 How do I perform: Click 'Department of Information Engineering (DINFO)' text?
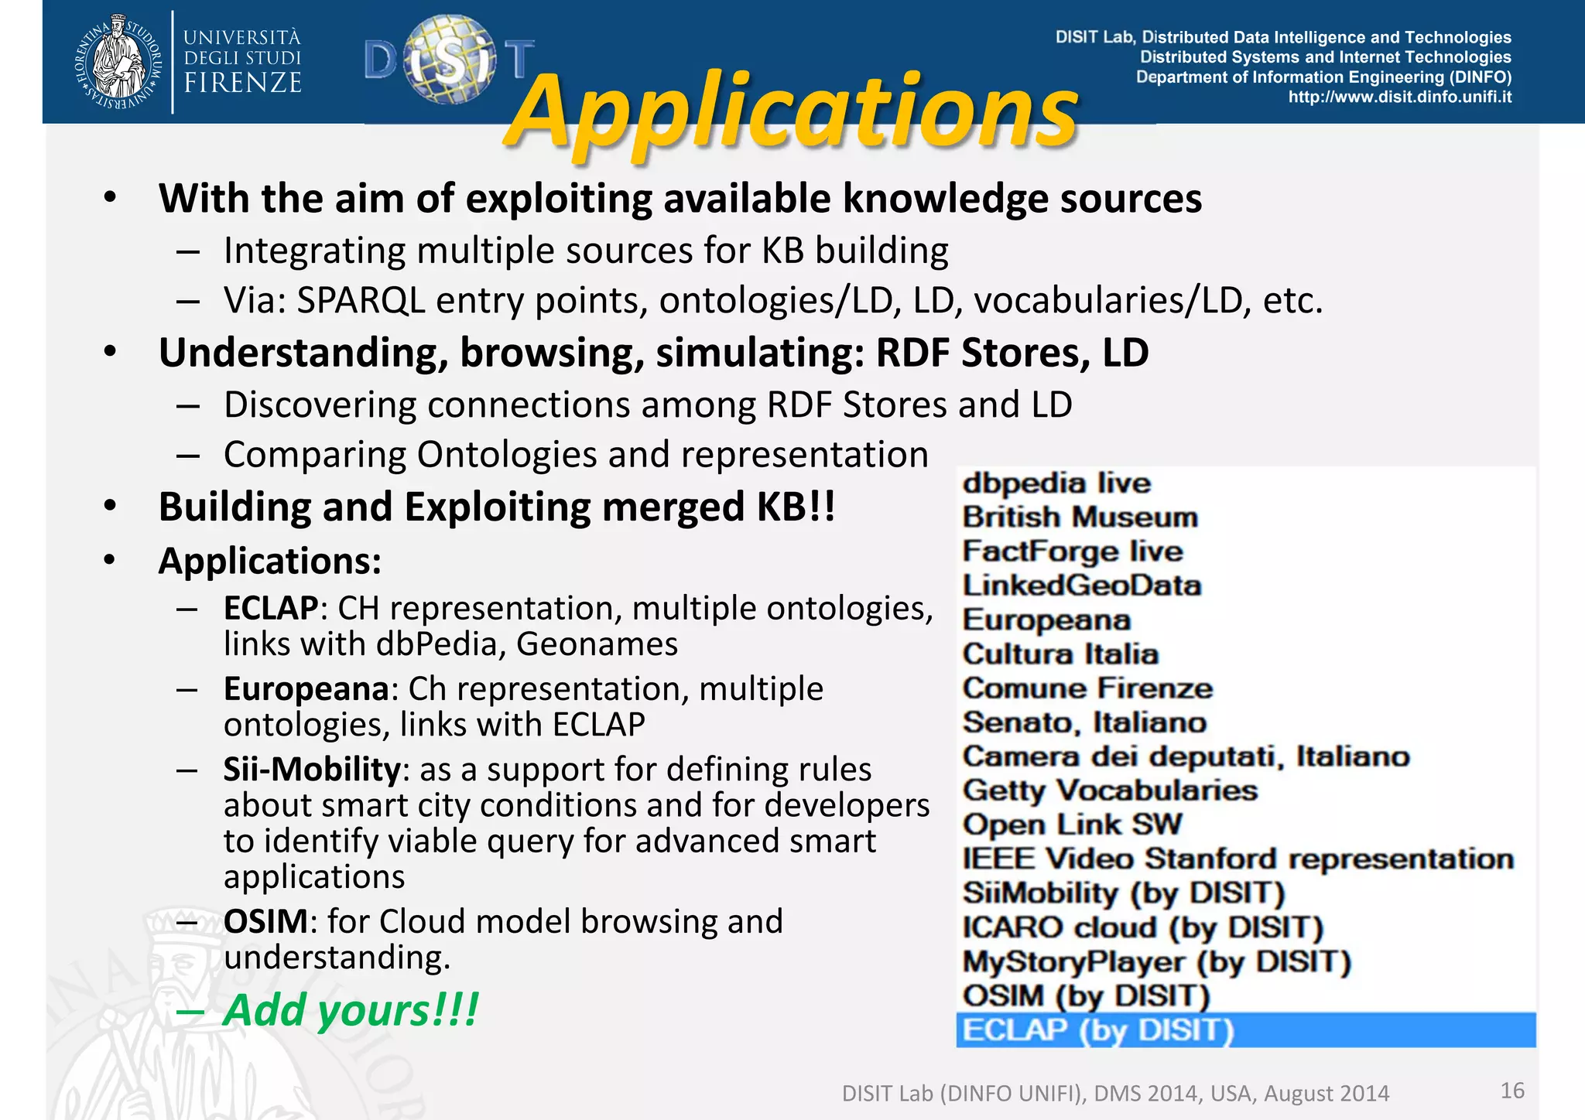coord(1323,77)
